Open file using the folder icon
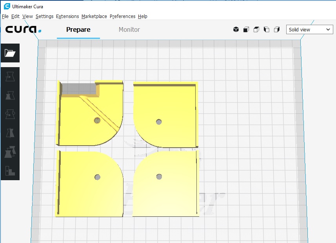This screenshot has width=336, height=243. point(10,53)
